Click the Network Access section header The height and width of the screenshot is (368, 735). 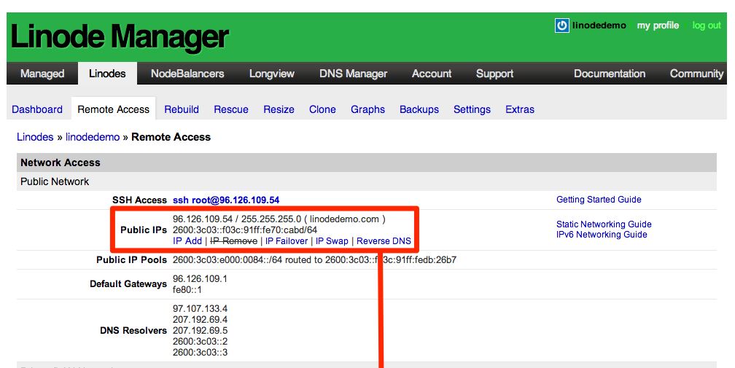pos(367,163)
